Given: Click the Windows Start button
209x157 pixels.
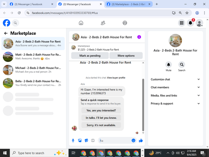Looking at the screenshot, I should click(5, 153).
